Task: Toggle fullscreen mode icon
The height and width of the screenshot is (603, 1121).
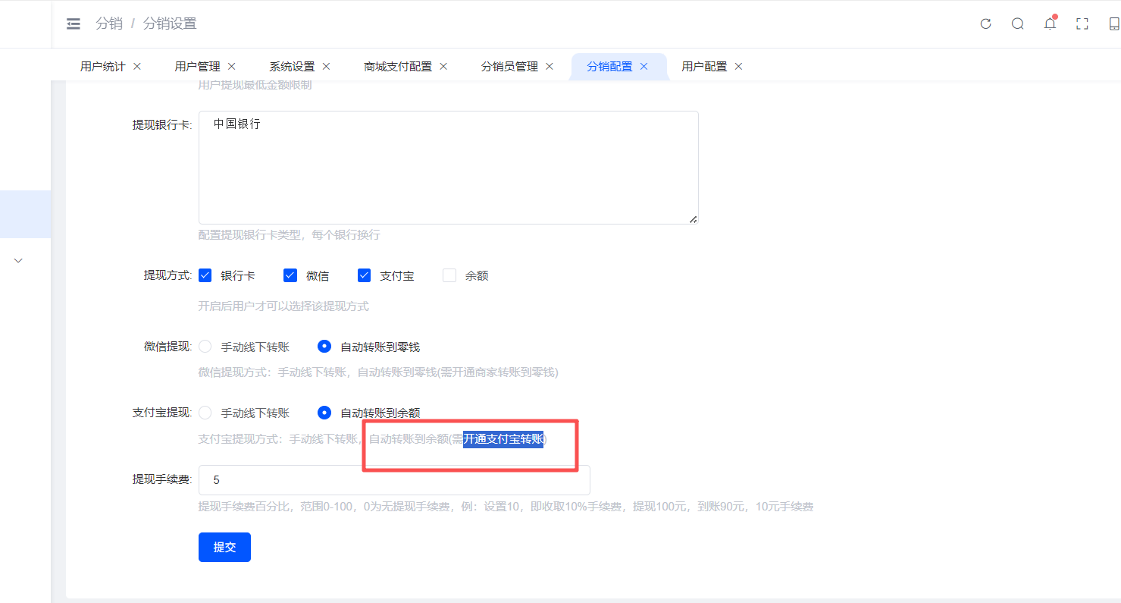Action: click(1082, 24)
